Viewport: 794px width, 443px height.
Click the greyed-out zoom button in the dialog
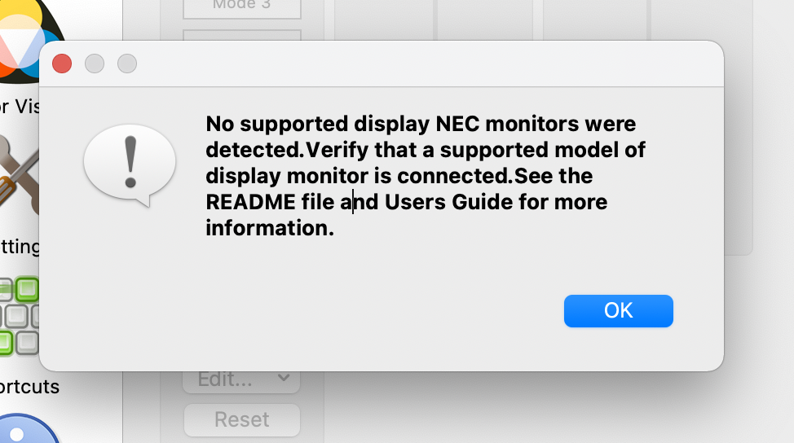[x=127, y=64]
